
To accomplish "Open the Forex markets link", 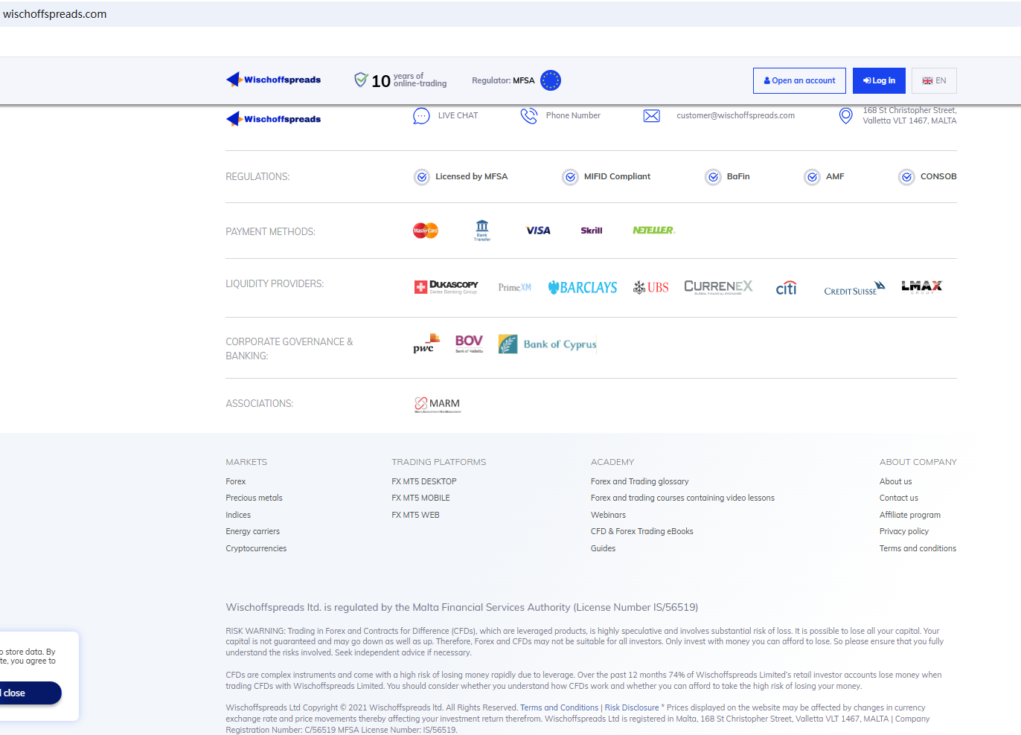I will 236,481.
